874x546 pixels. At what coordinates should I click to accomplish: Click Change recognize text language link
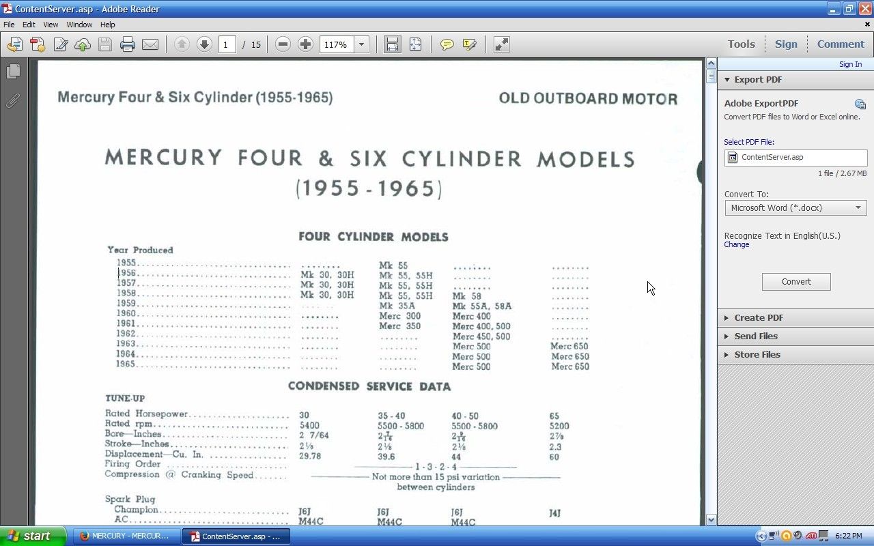click(x=737, y=244)
